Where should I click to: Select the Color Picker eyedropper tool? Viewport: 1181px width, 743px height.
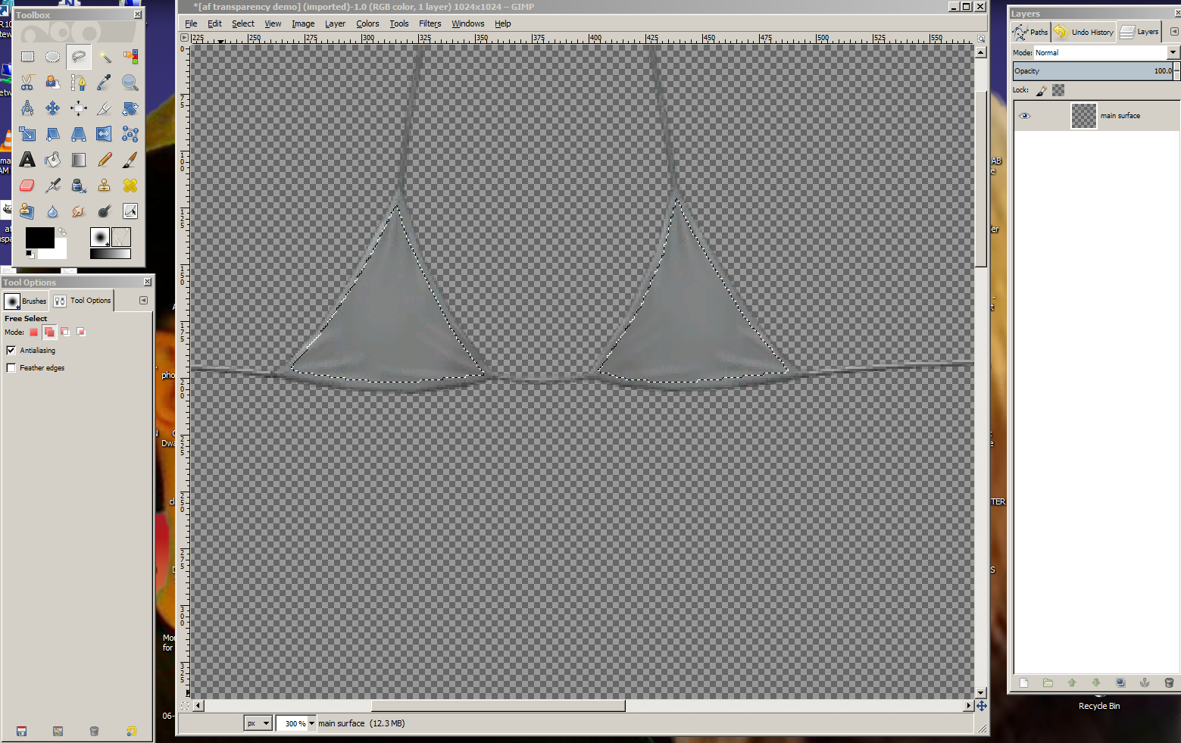point(105,83)
